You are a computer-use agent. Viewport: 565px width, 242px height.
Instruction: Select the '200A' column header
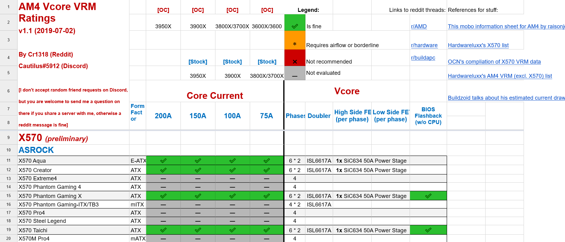tap(163, 116)
